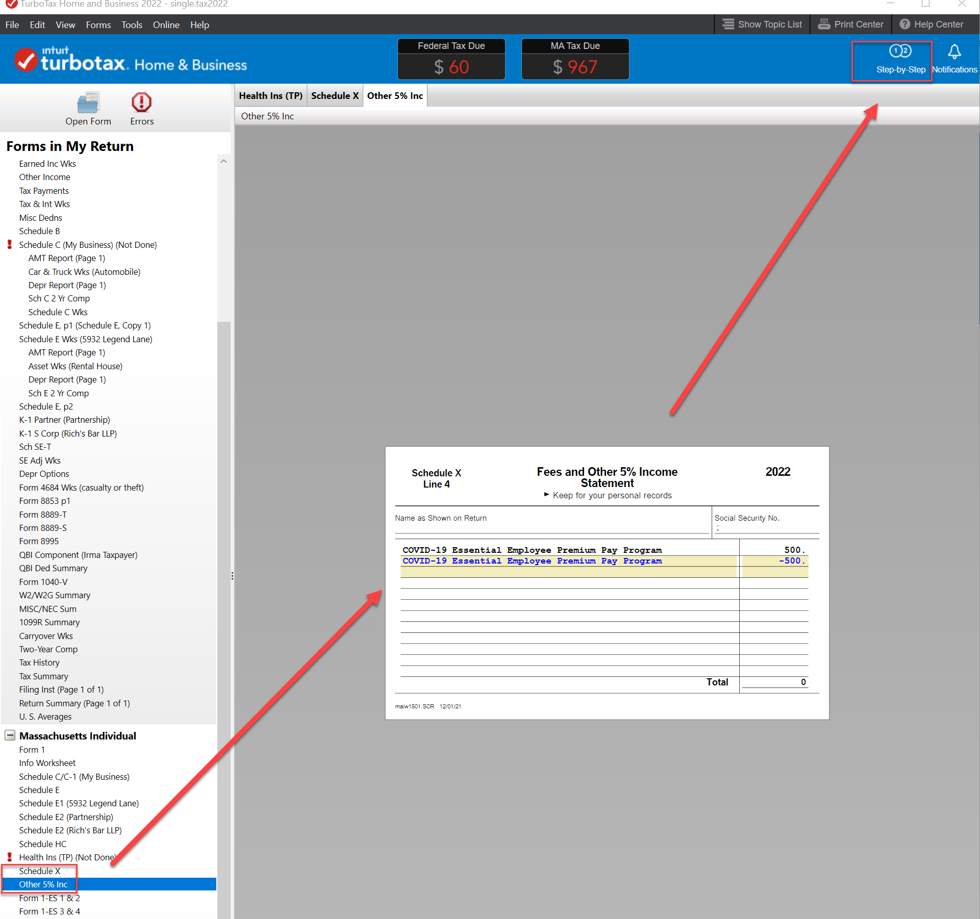This screenshot has height=919, width=980.
Task: Open QBI Ded Summary
Action: (53, 568)
